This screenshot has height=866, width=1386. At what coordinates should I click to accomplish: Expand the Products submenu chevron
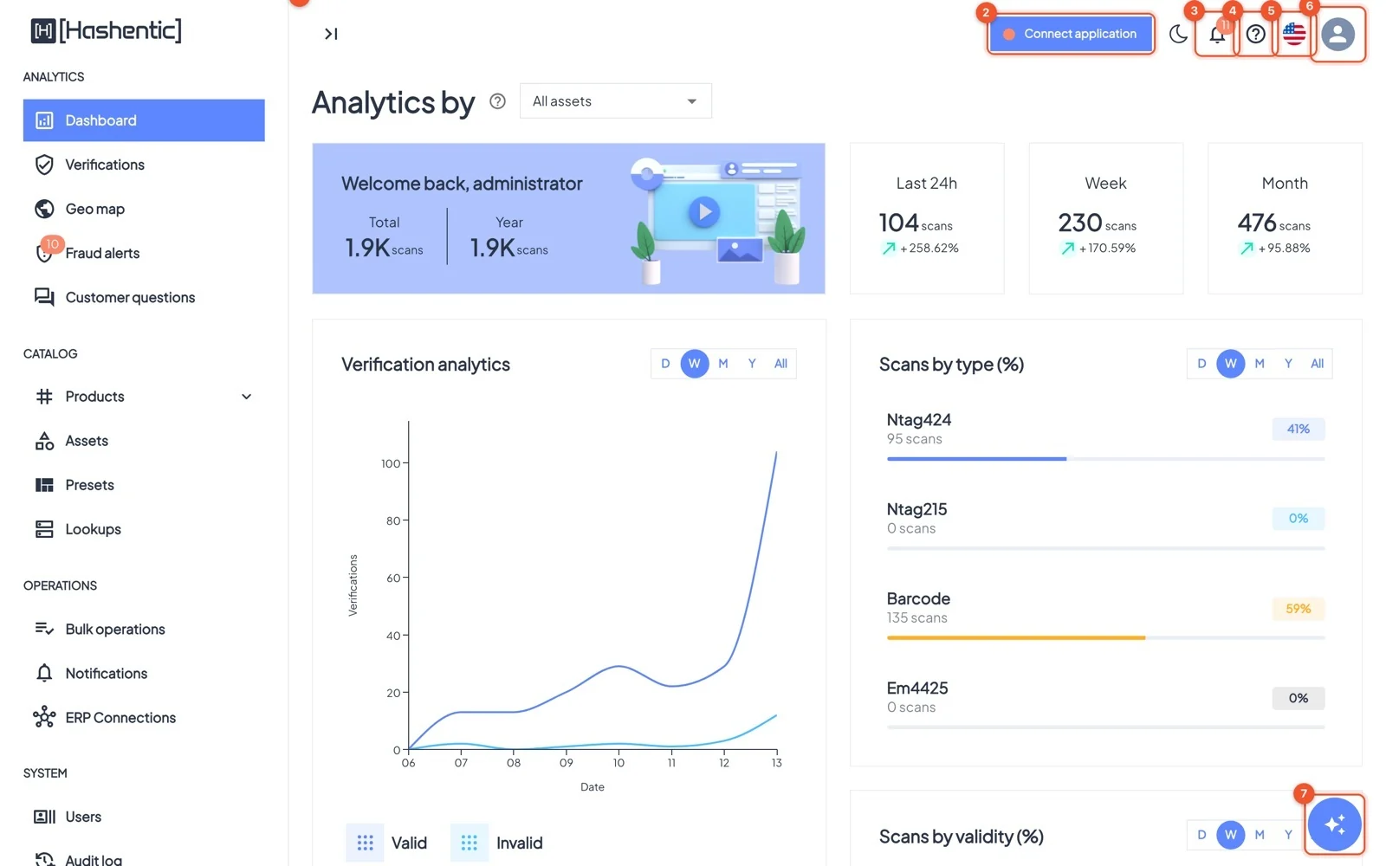tap(247, 397)
